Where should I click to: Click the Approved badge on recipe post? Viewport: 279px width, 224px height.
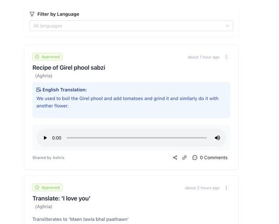pyautogui.click(x=47, y=57)
